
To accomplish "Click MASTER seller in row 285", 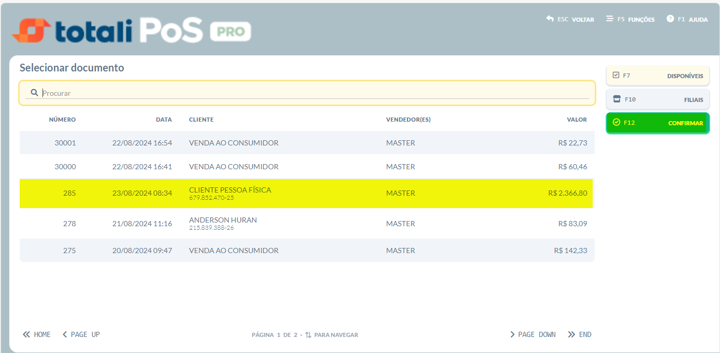I will point(401,193).
